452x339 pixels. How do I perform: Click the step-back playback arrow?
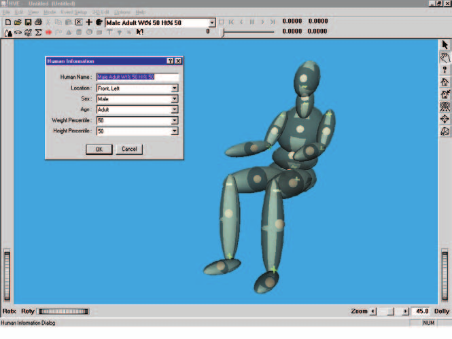point(241,22)
